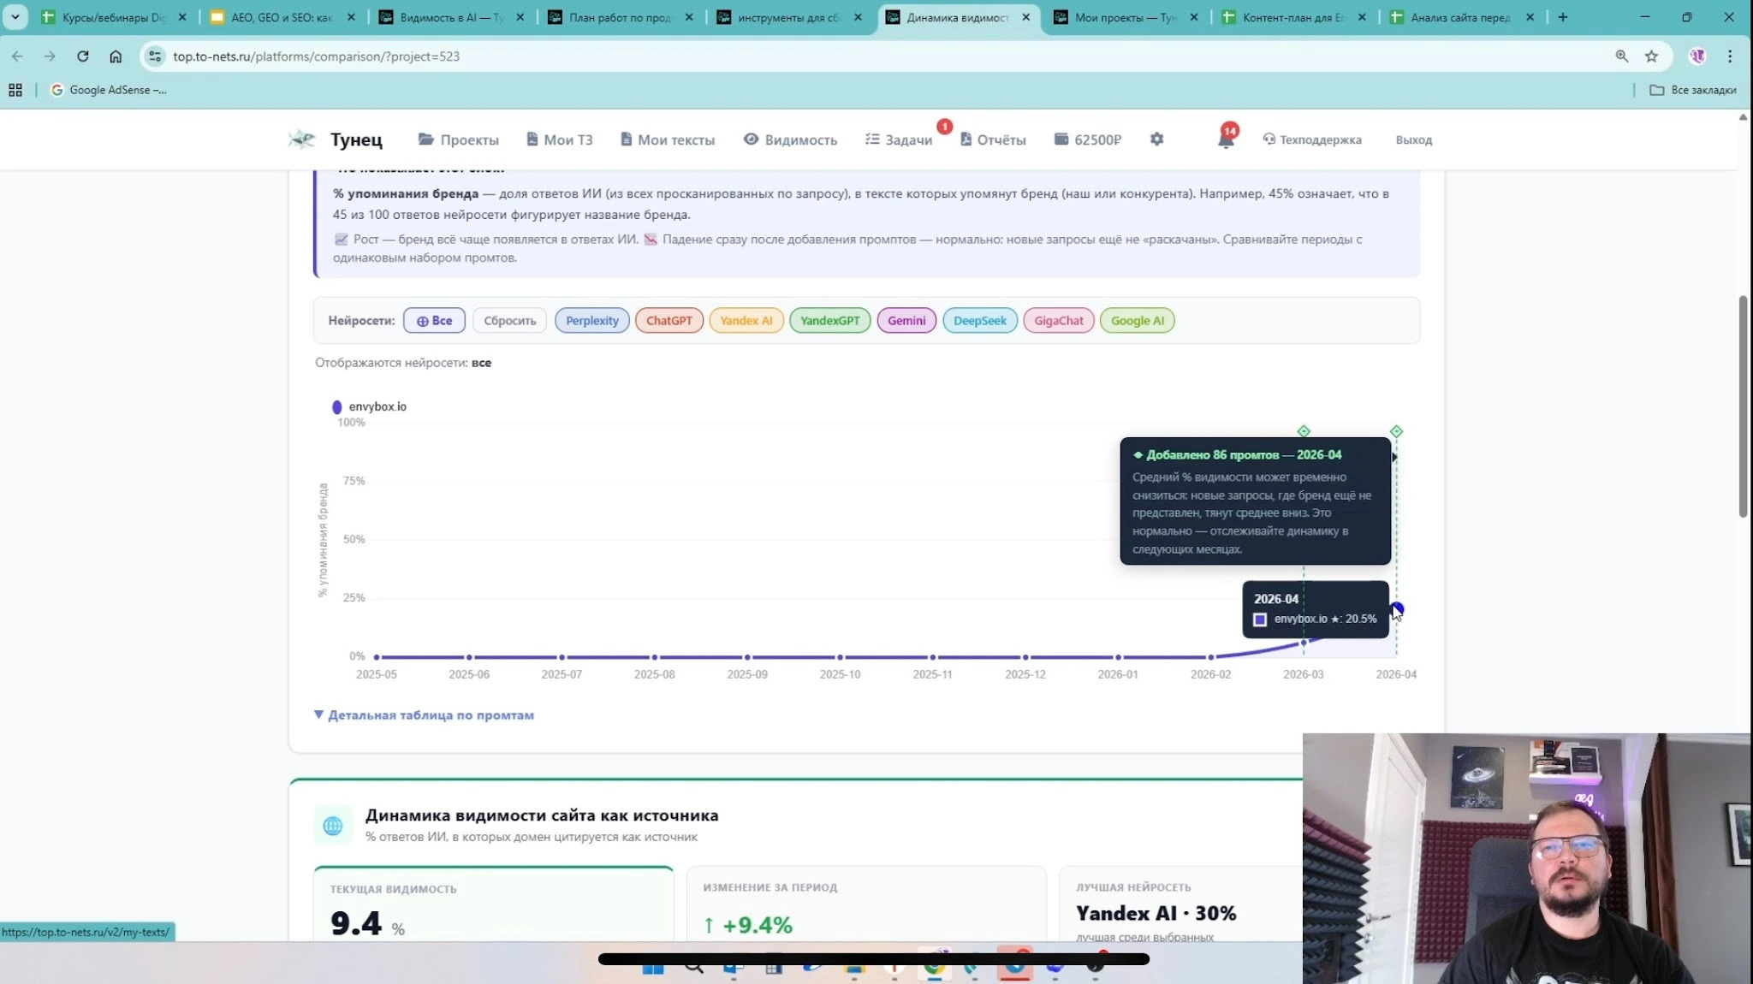Click the site info icon in address bar

(x=155, y=56)
